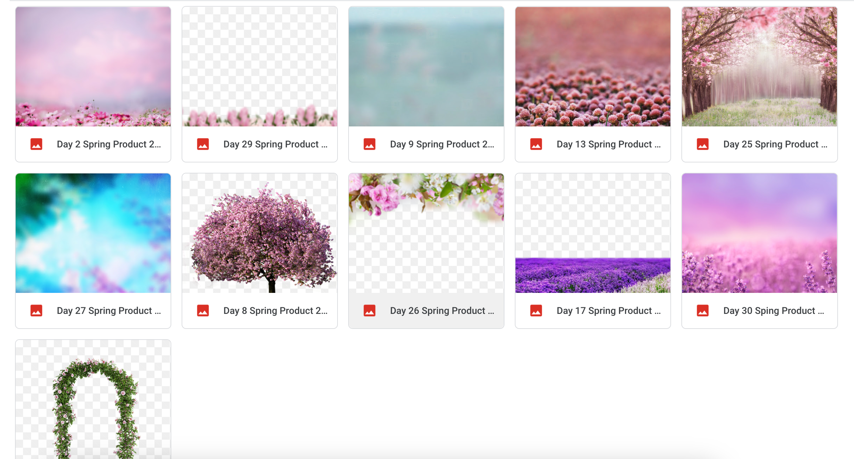Click the image type icon on Day 9 Spring Product
The height and width of the screenshot is (459, 854).
370,144
